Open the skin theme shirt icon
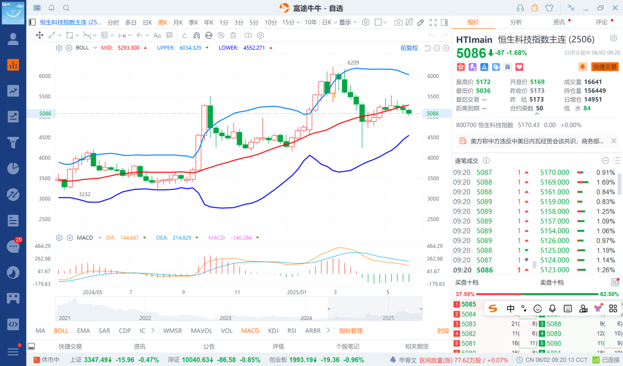Image resolution: width=623 pixels, height=366 pixels. (550, 8)
